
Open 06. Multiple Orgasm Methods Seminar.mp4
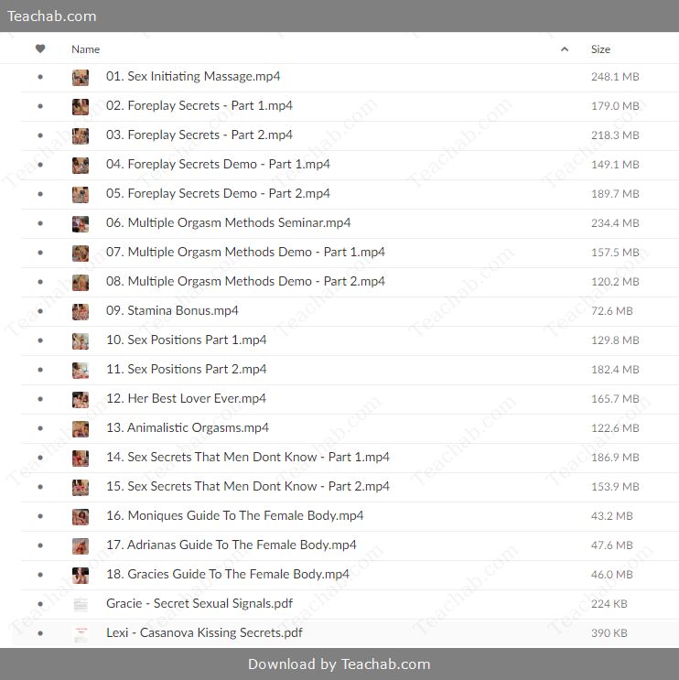click(228, 223)
